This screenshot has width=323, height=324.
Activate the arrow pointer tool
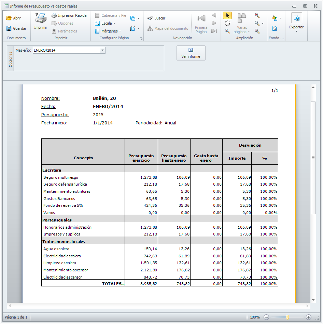click(x=227, y=15)
